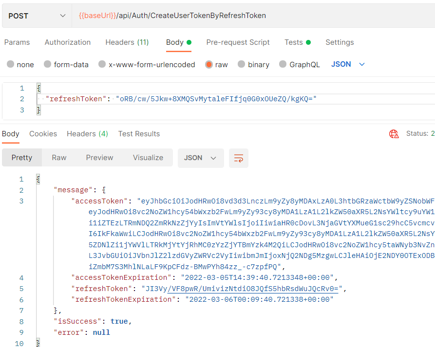Switch response view to Raw
Viewport: 435px width, 347px height.
tap(59, 157)
